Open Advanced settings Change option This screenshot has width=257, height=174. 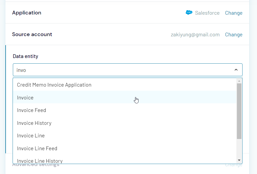click(233, 164)
